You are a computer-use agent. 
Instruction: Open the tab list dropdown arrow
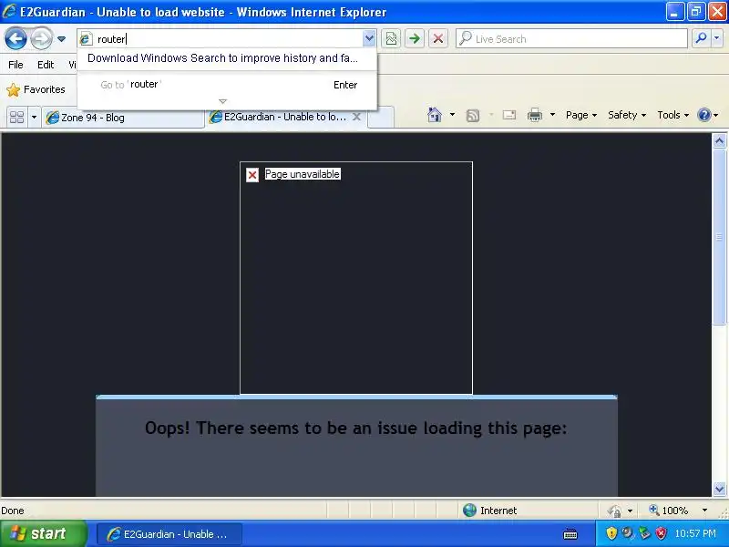tap(34, 117)
